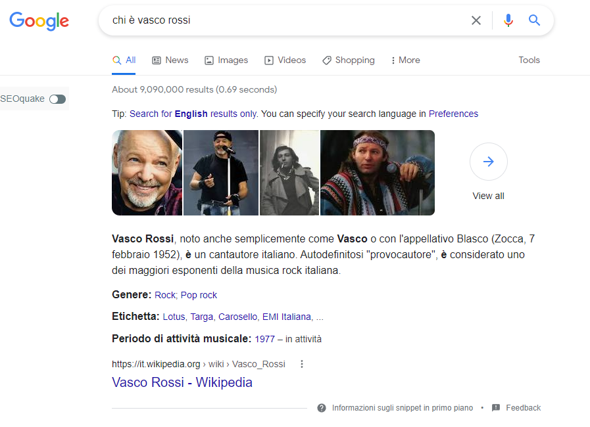Open the Vasco Rossi - Wikipedia result

coord(182,382)
